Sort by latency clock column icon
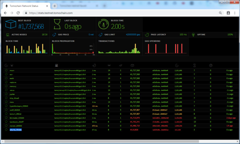The height and width of the screenshot is (144, 240). [x=94, y=65]
